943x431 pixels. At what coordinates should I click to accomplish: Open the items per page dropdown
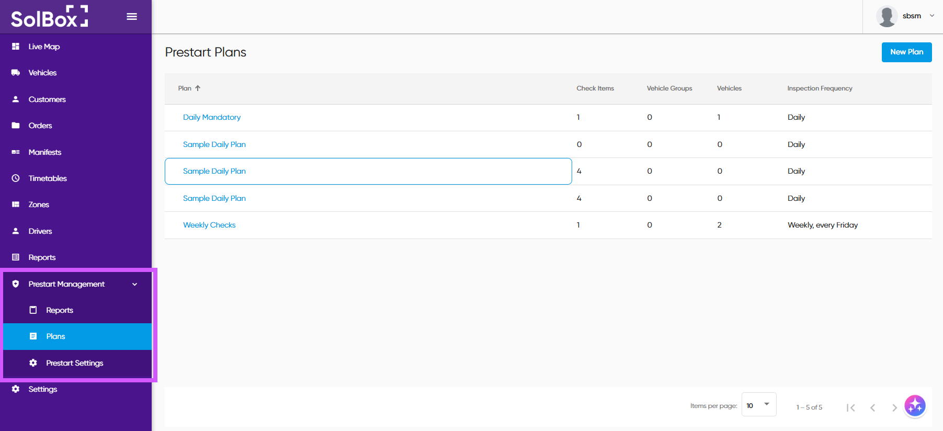(758, 405)
